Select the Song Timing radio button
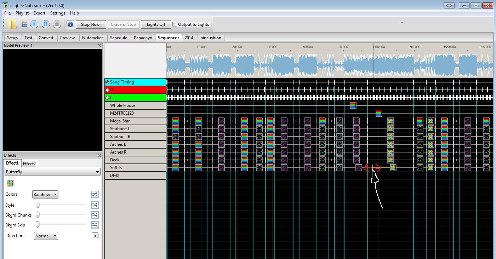 (107, 82)
